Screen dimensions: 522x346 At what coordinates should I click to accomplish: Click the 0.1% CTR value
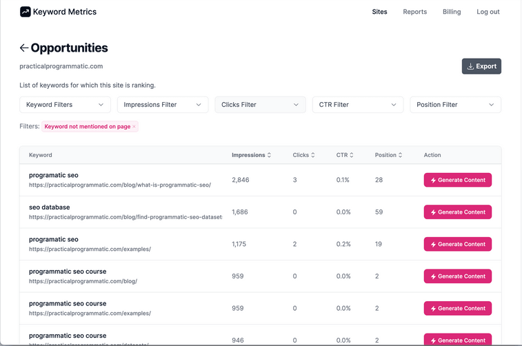343,180
